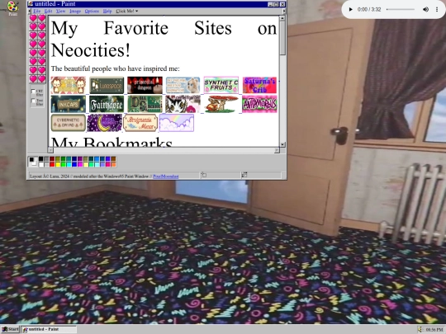Image resolution: width=446 pixels, height=334 pixels.
Task: Click the speaker icon in system tray
Action: click(x=420, y=330)
